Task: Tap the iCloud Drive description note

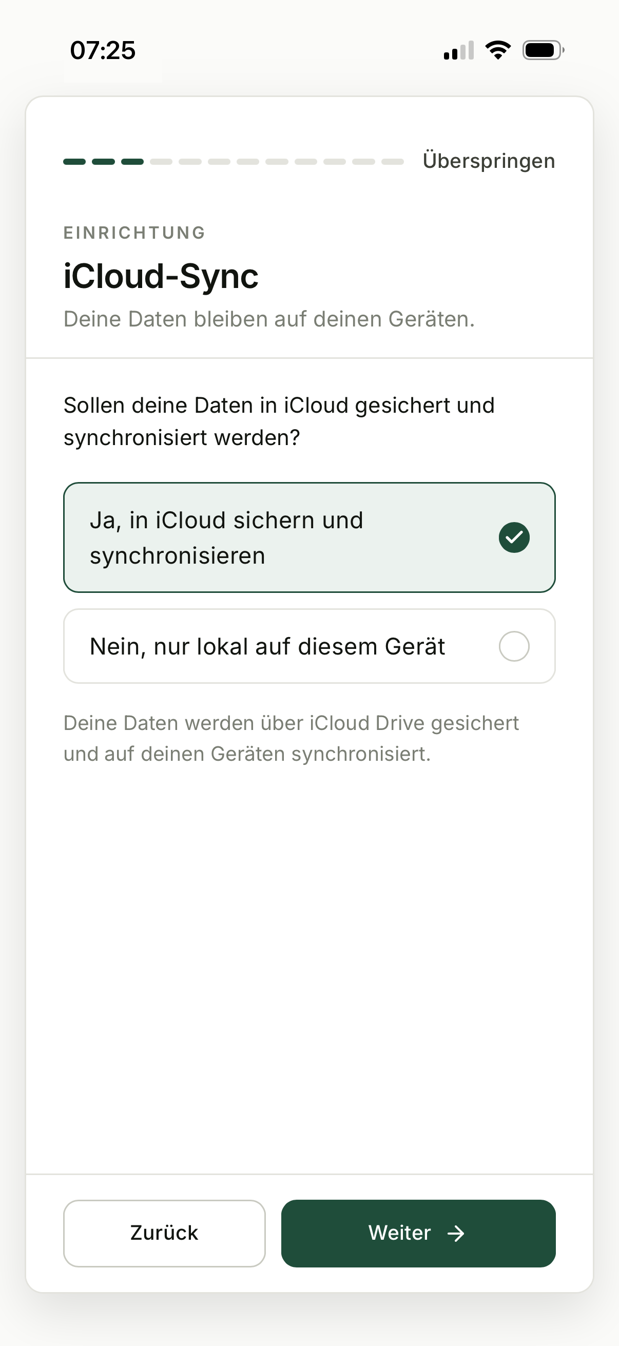Action: pyautogui.click(x=291, y=738)
